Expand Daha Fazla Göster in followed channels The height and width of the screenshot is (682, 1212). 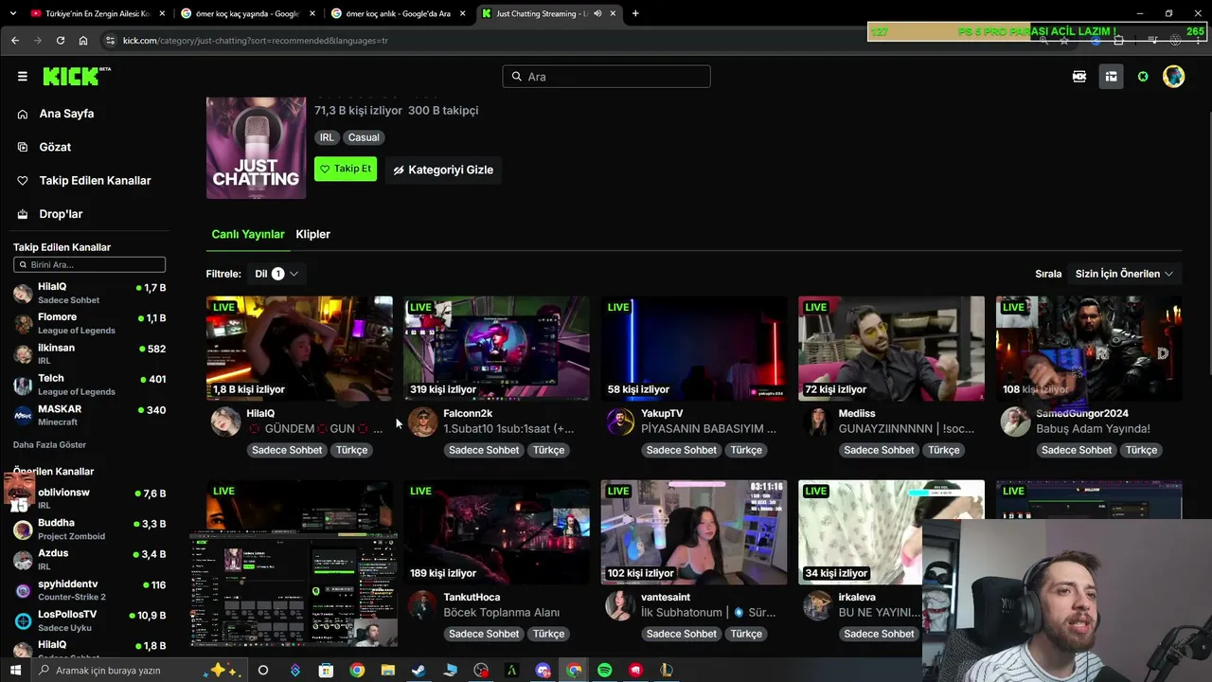49,444
